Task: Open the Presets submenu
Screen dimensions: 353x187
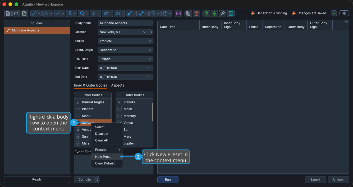Action: pyautogui.click(x=107, y=150)
